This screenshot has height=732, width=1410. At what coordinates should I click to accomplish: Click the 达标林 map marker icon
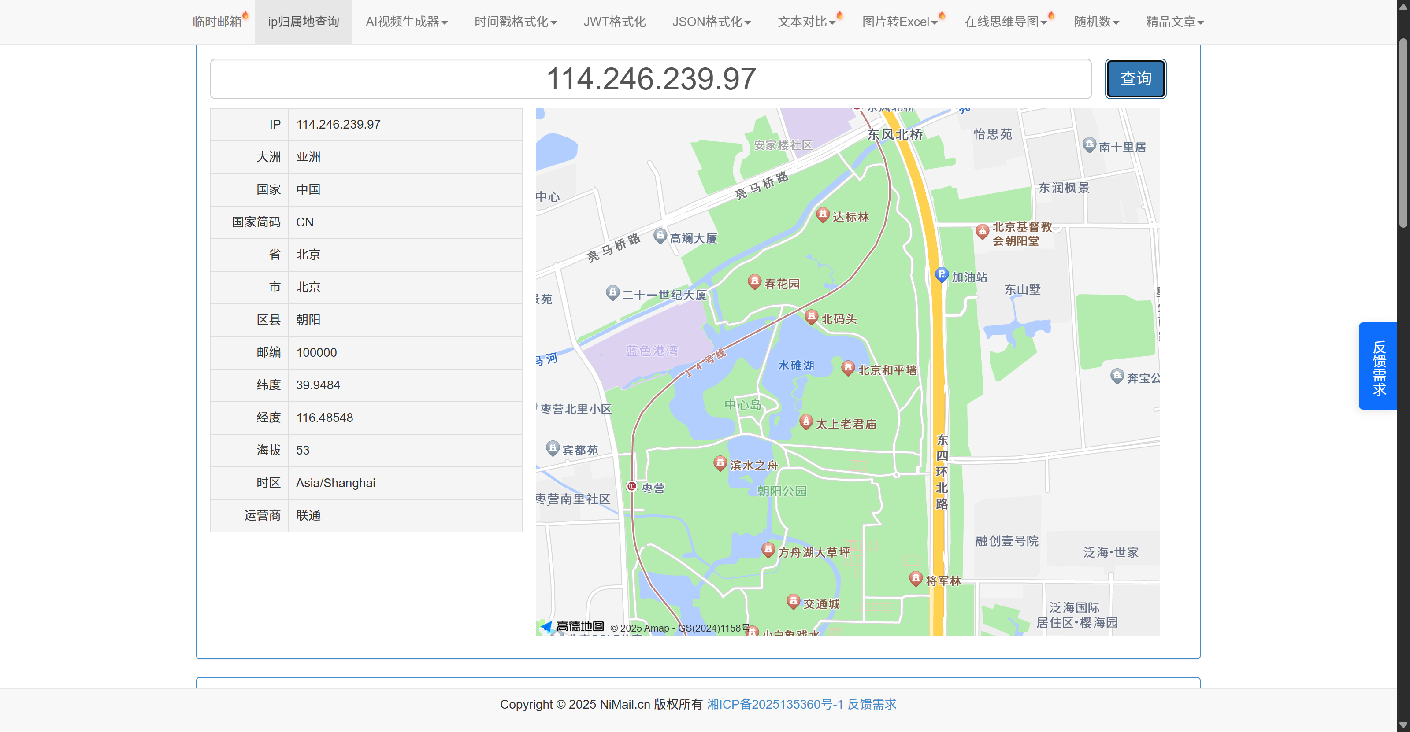822,214
